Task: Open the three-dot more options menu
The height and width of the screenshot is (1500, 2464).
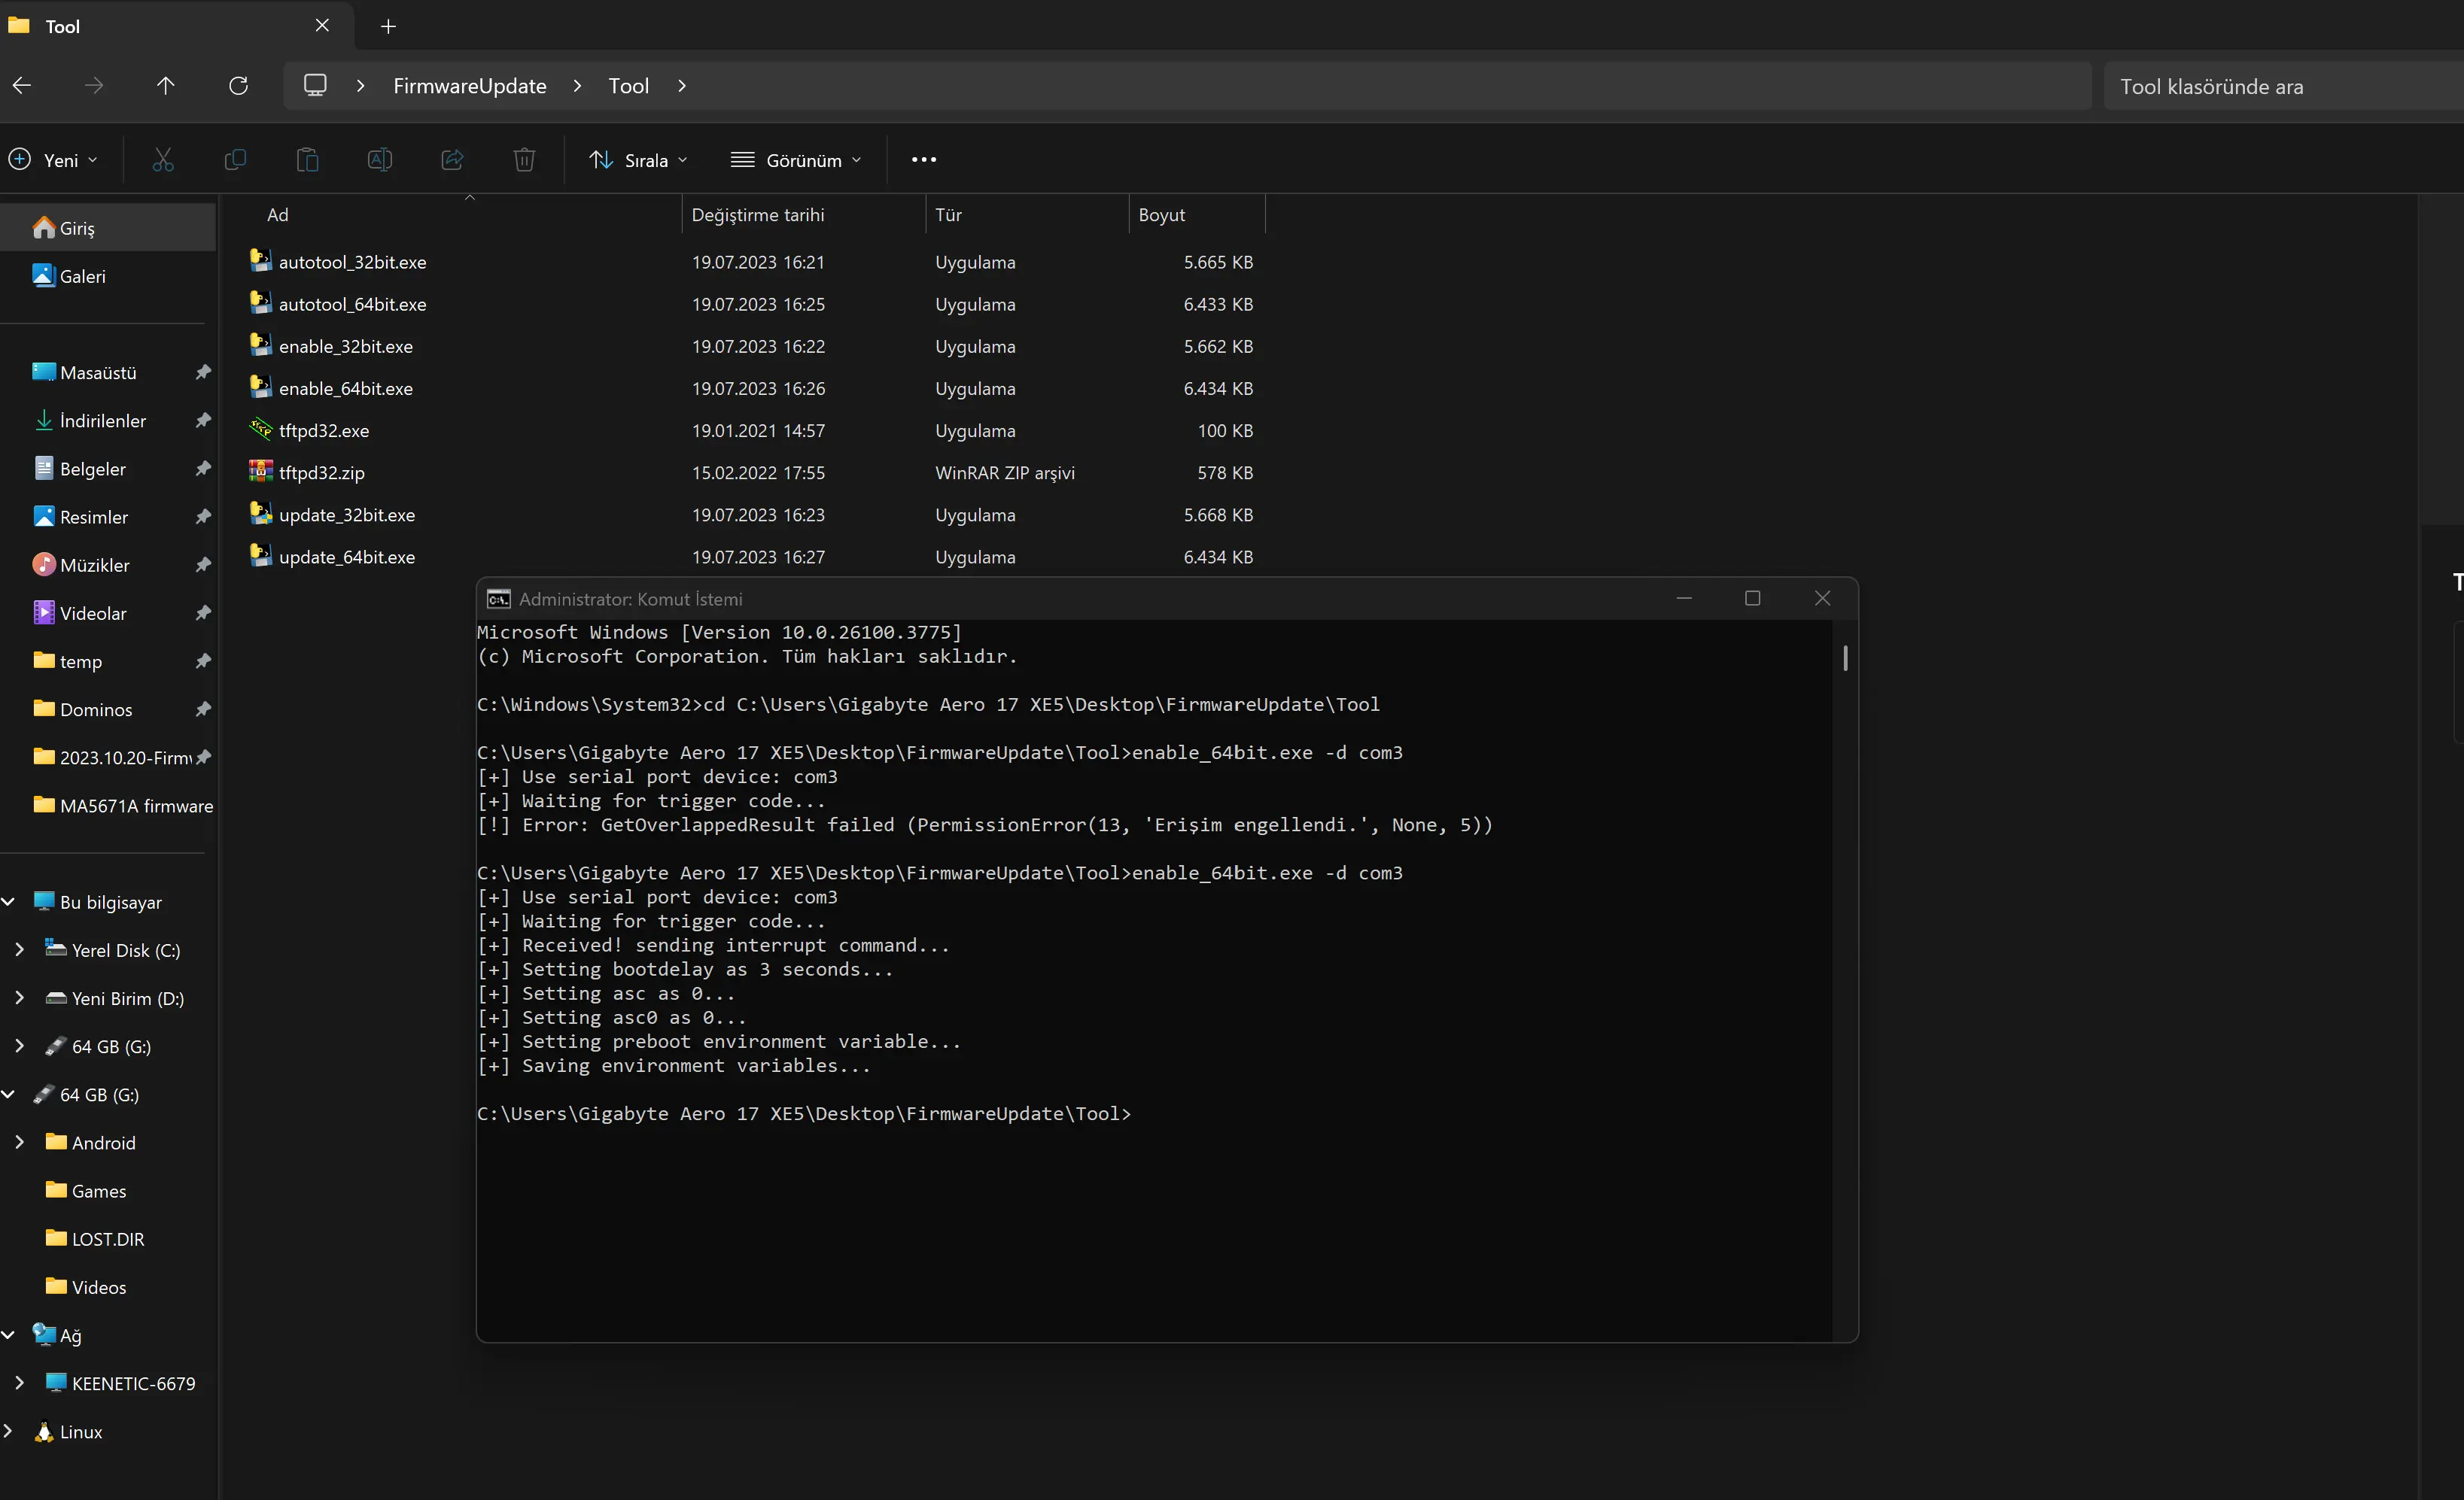Action: [924, 160]
